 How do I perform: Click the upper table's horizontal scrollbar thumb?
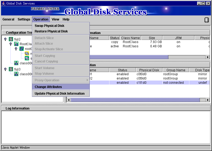129,57
